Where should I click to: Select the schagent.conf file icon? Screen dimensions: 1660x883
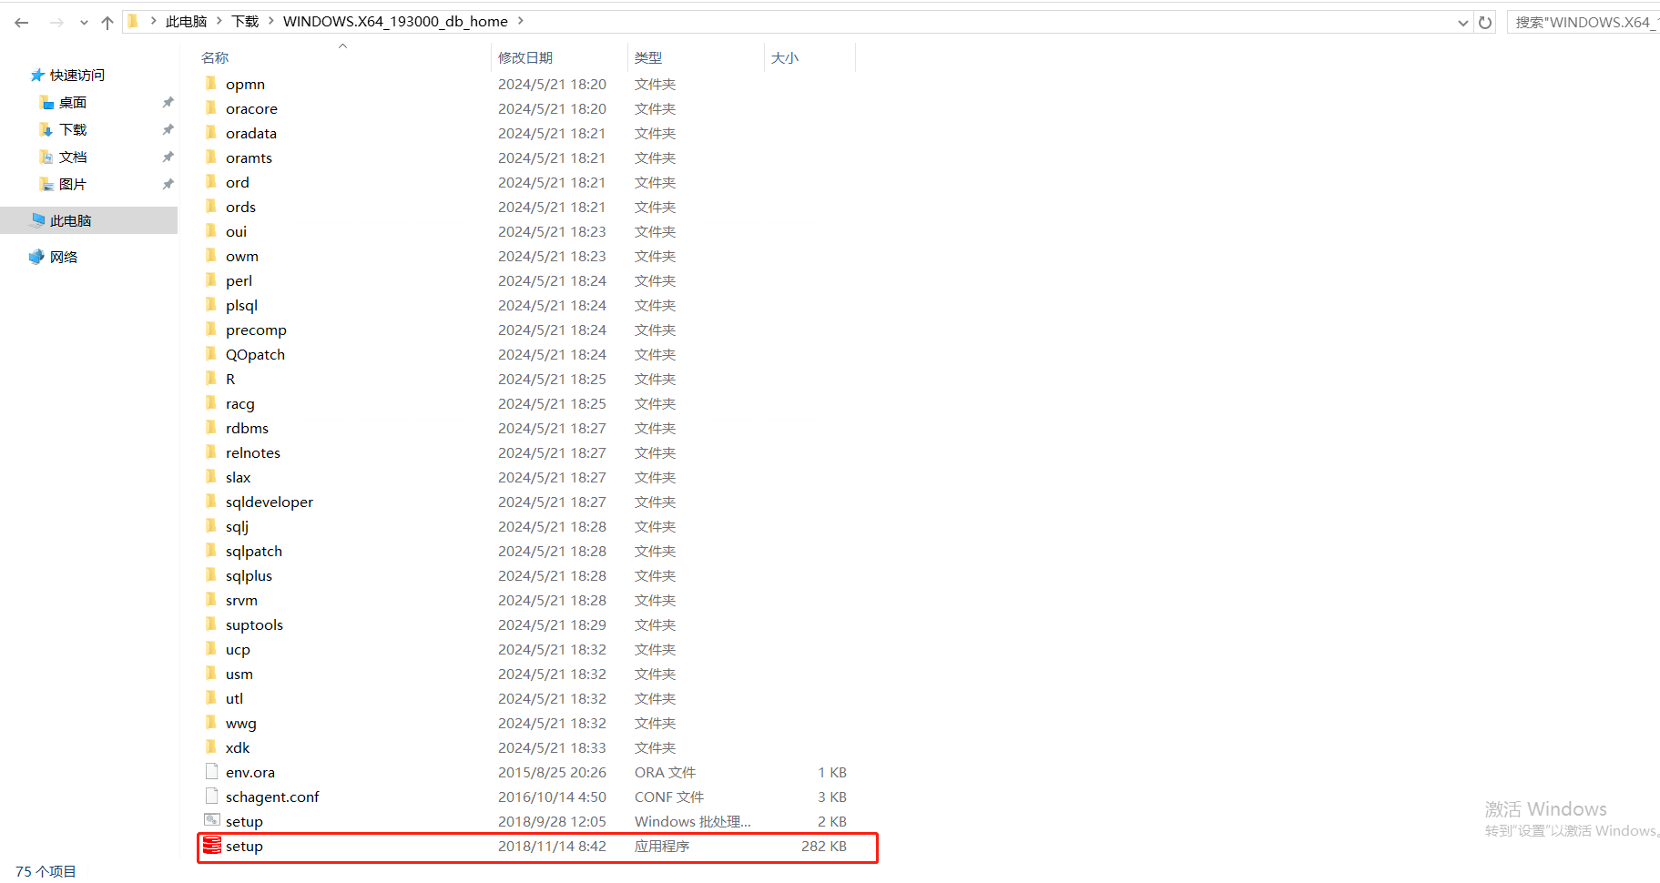click(212, 796)
